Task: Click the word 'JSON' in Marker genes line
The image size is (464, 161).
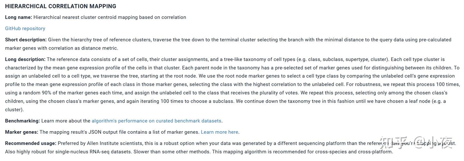Action: point(95,132)
